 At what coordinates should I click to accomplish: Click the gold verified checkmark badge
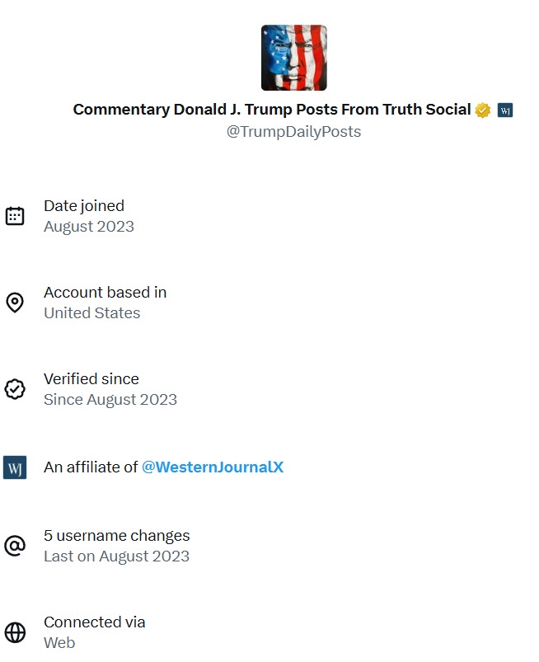click(483, 110)
